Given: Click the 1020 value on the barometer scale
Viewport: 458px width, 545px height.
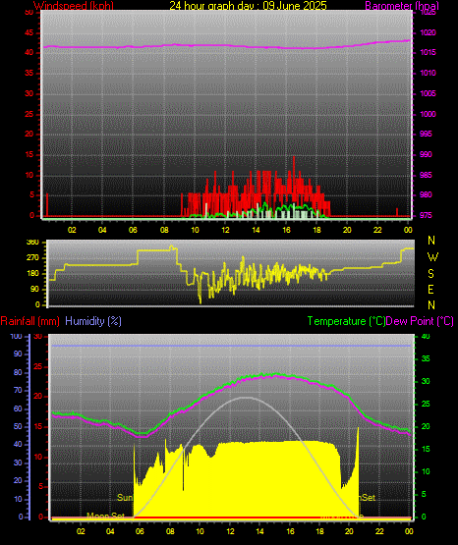Looking at the screenshot, I should click(x=428, y=32).
